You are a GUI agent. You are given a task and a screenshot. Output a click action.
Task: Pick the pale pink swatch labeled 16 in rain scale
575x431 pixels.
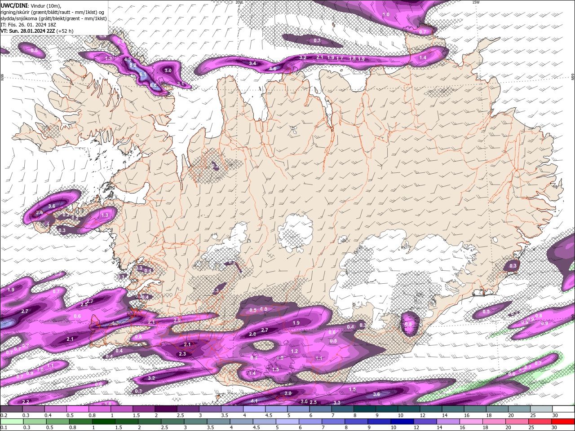click(x=471, y=422)
